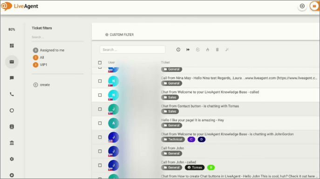This screenshot has height=179, width=320.
Task: Check the box for the Call from John ticket
Action: (x=100, y=151)
